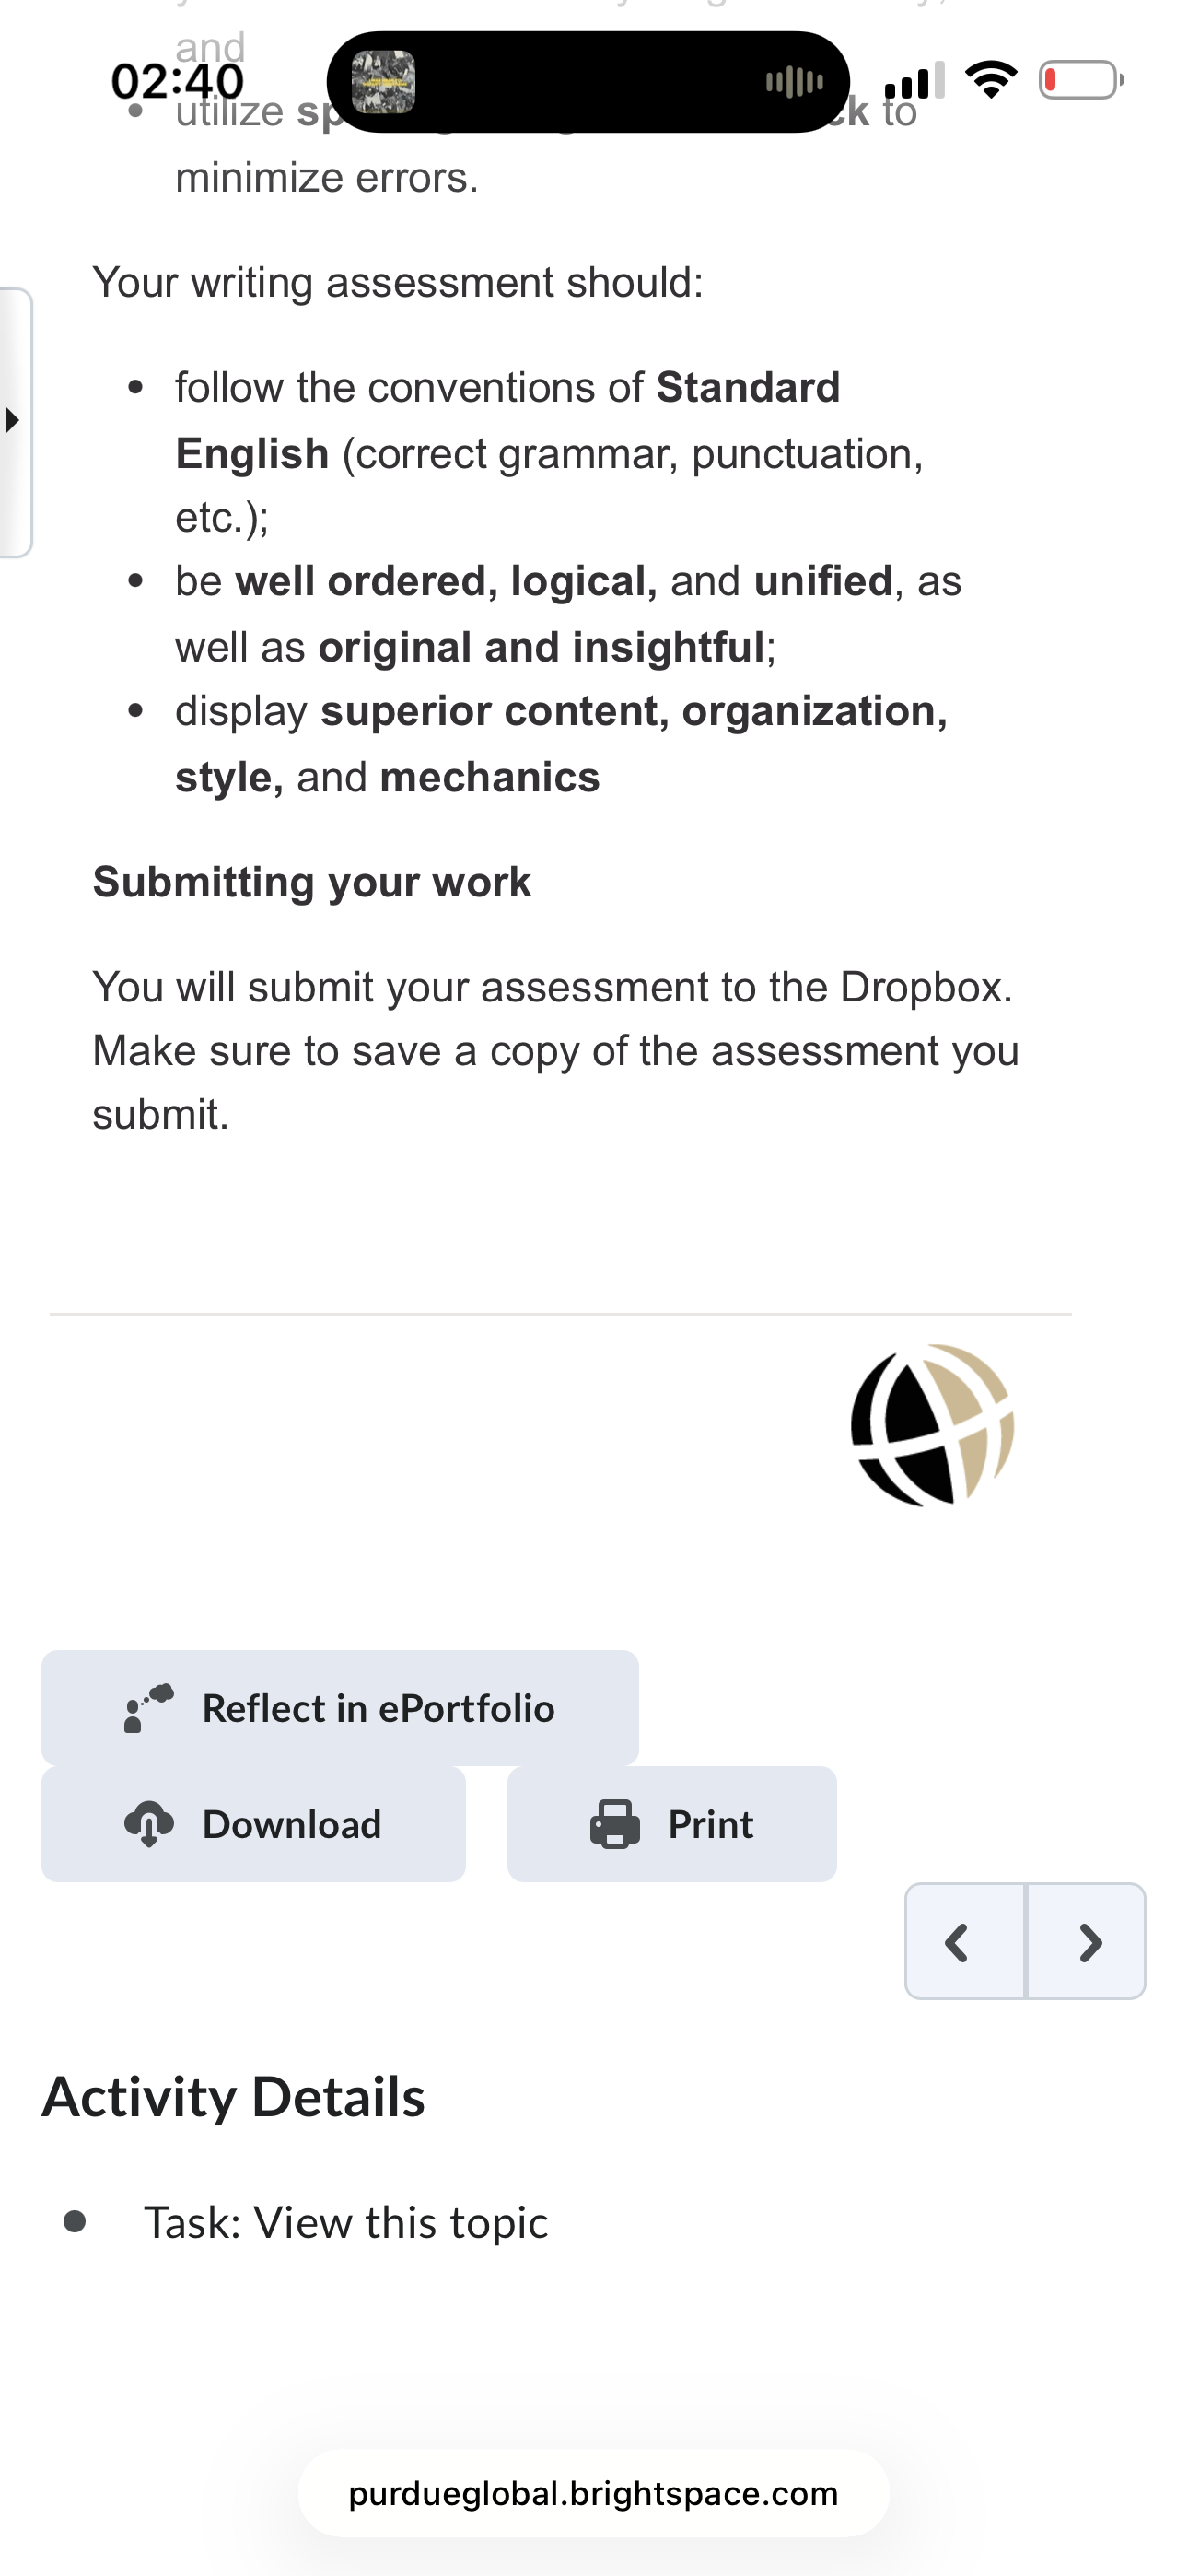Image resolution: width=1188 pixels, height=2576 pixels.
Task: Tap the cloud download icon
Action: 149,1824
